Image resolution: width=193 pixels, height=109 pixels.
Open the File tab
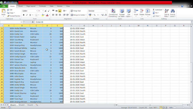point(4,6)
